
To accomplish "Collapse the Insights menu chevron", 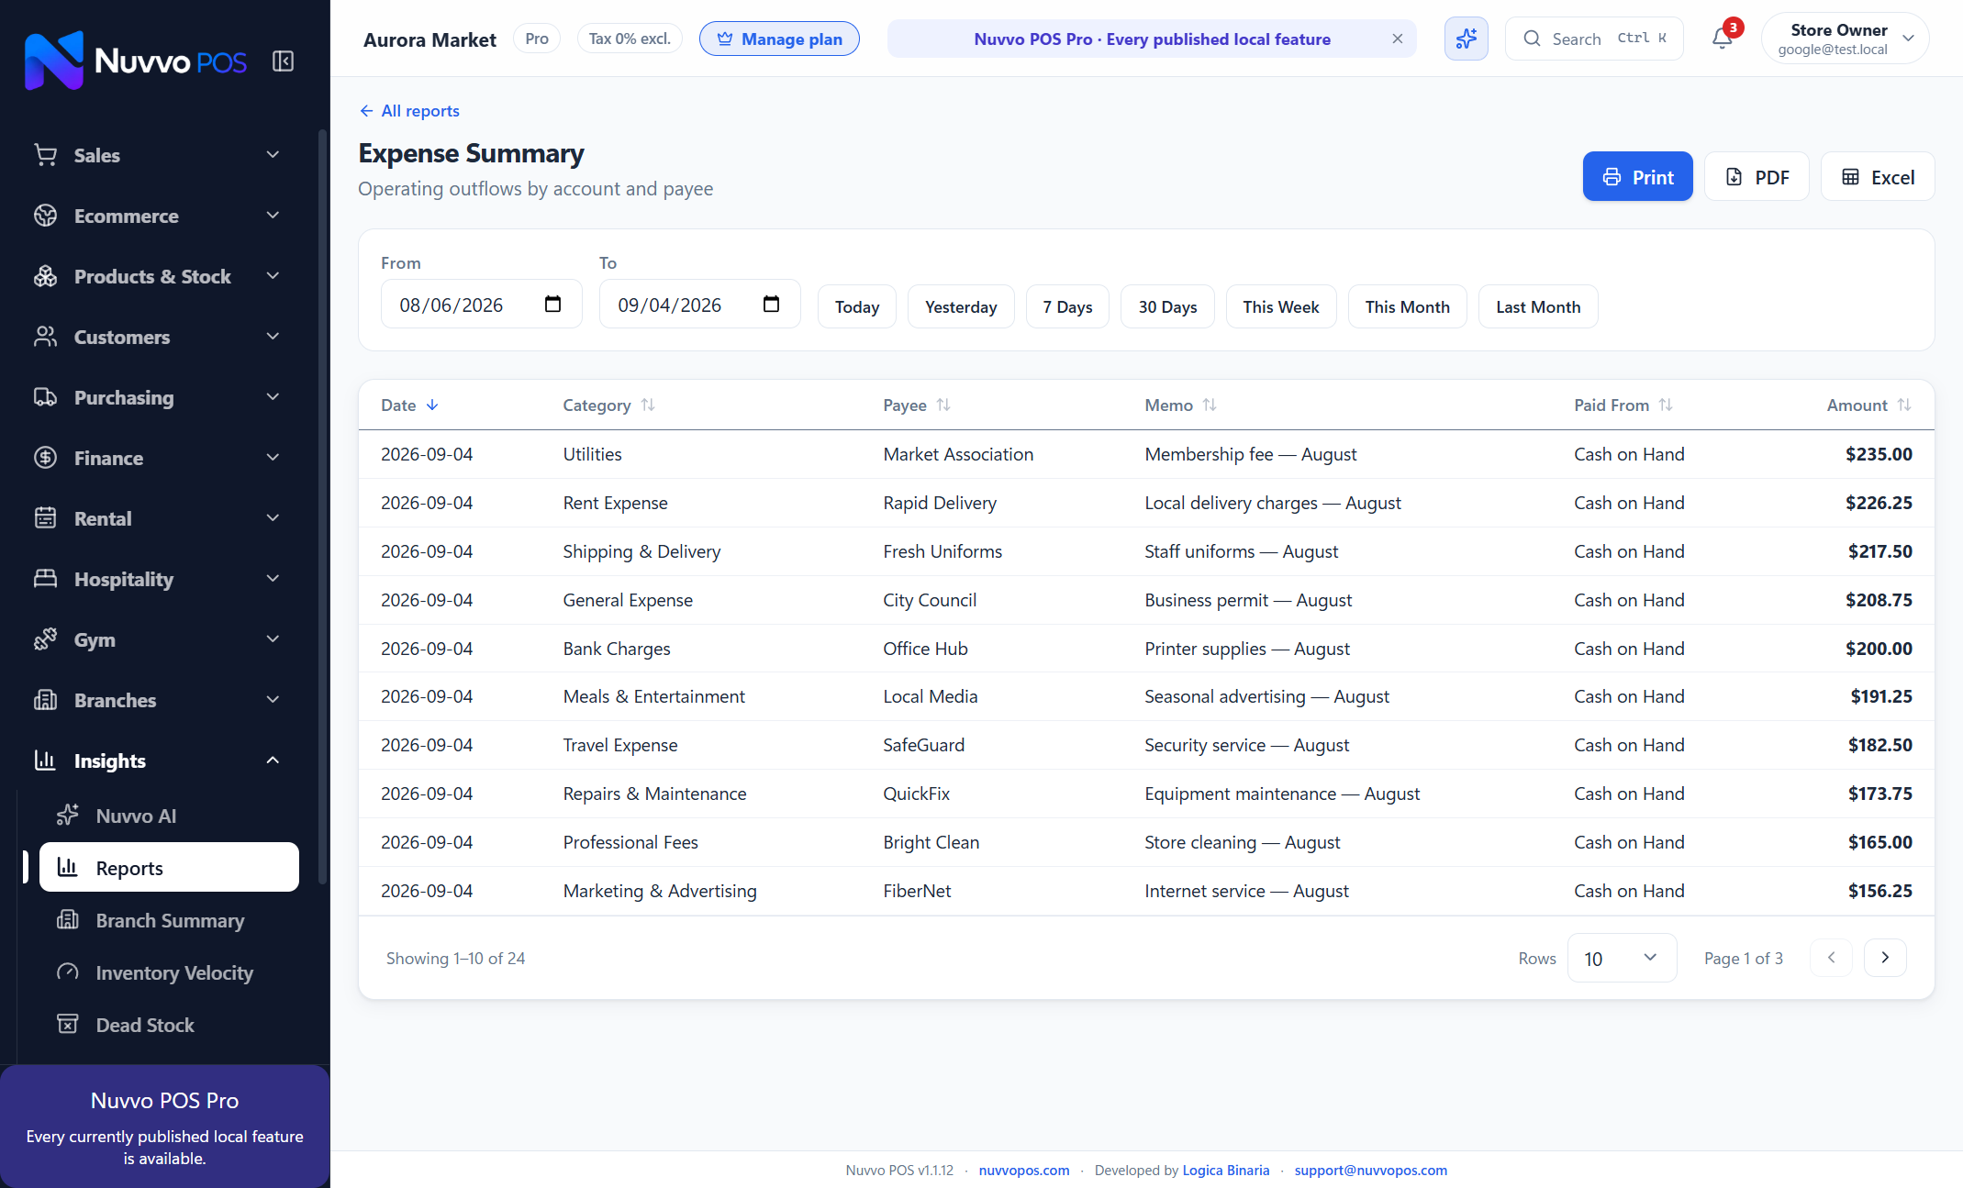I will click(x=273, y=761).
